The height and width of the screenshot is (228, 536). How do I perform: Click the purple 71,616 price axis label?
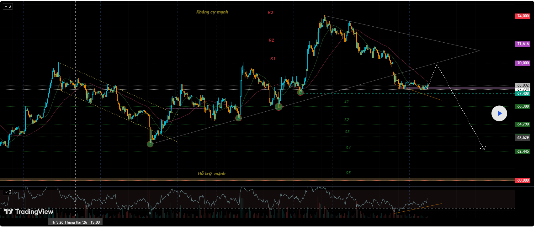pos(523,44)
